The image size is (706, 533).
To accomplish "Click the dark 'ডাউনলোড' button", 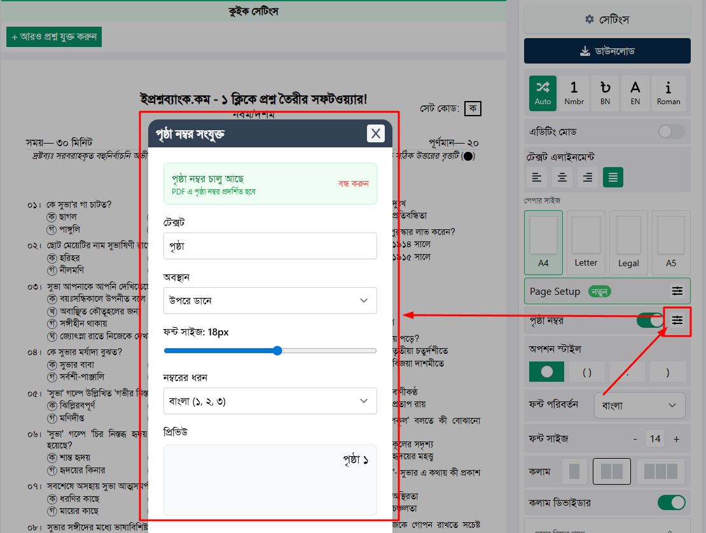I will [x=607, y=51].
